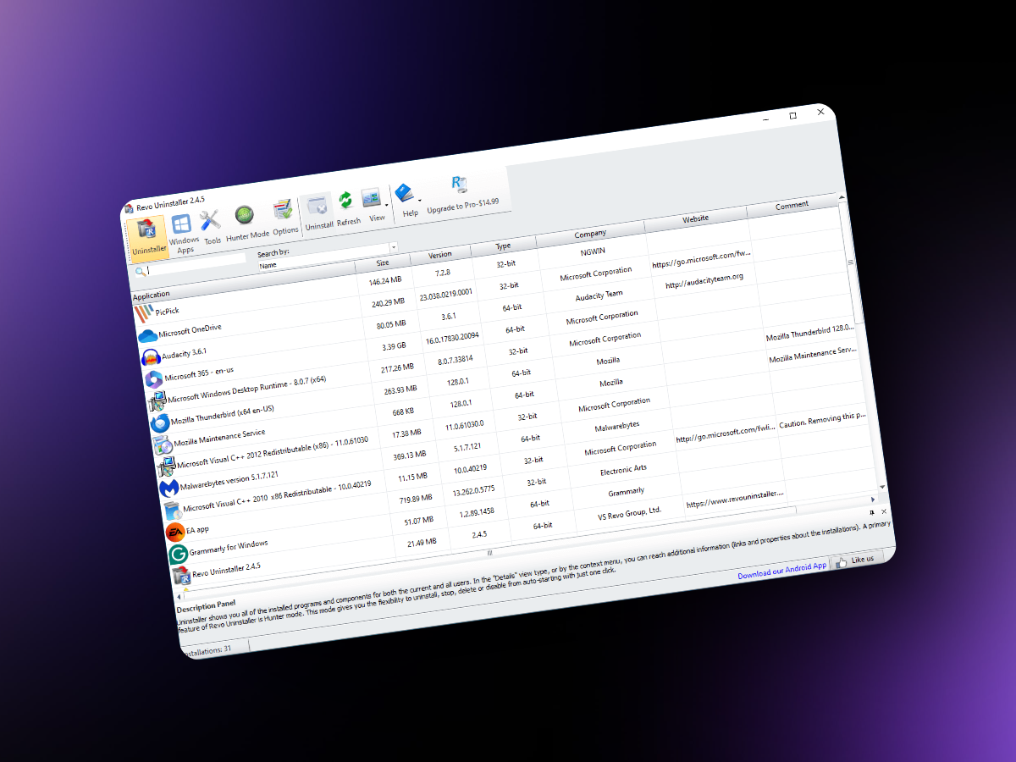
Task: Click Download our Android App link
Action: tap(782, 569)
